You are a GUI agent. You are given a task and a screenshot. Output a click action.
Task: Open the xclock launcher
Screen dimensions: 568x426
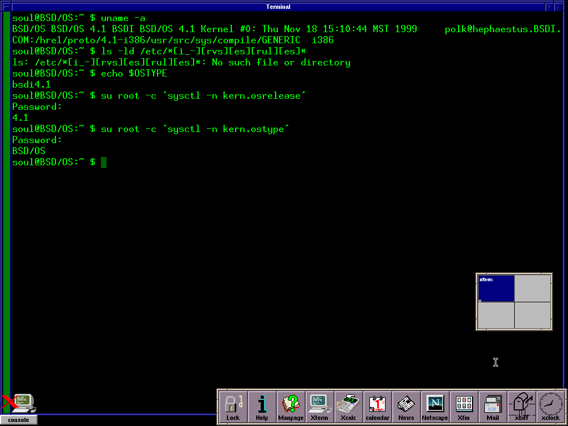[x=550, y=407]
